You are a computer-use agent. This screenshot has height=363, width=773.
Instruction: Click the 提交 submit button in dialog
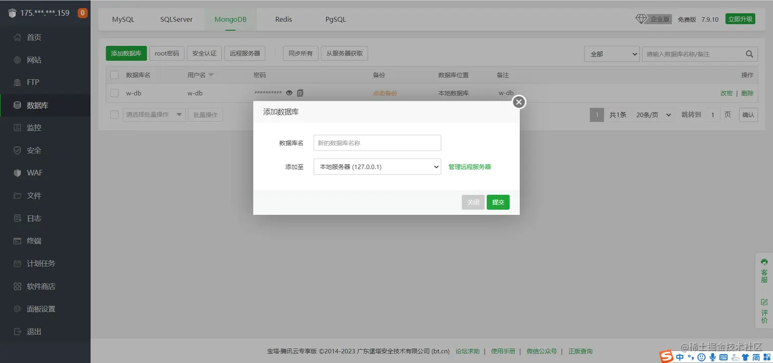point(498,202)
